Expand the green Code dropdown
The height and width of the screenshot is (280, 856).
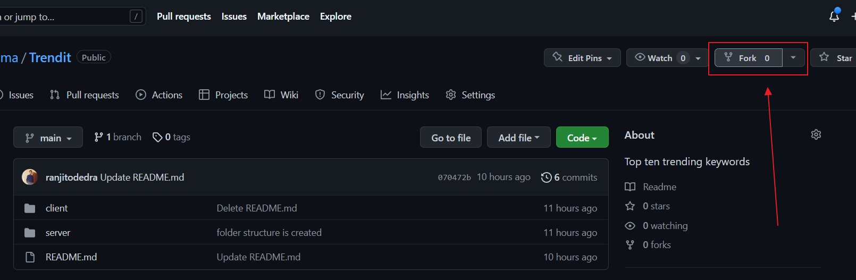[582, 138]
